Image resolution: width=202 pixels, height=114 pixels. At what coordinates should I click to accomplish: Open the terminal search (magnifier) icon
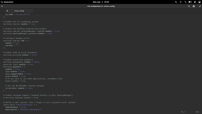[189, 6]
